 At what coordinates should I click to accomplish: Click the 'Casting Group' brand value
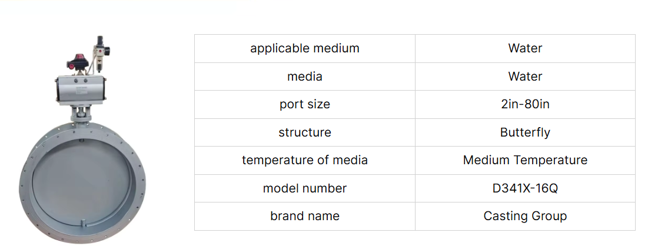click(x=525, y=216)
